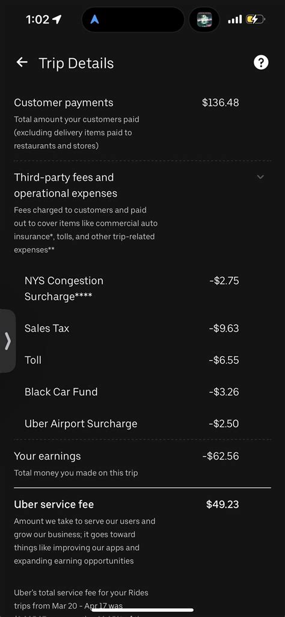Collapse Third-party fees with the chevron

tap(260, 177)
